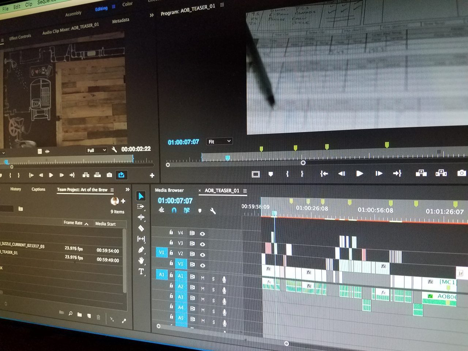Open the Editing workspace menu

tap(114, 7)
